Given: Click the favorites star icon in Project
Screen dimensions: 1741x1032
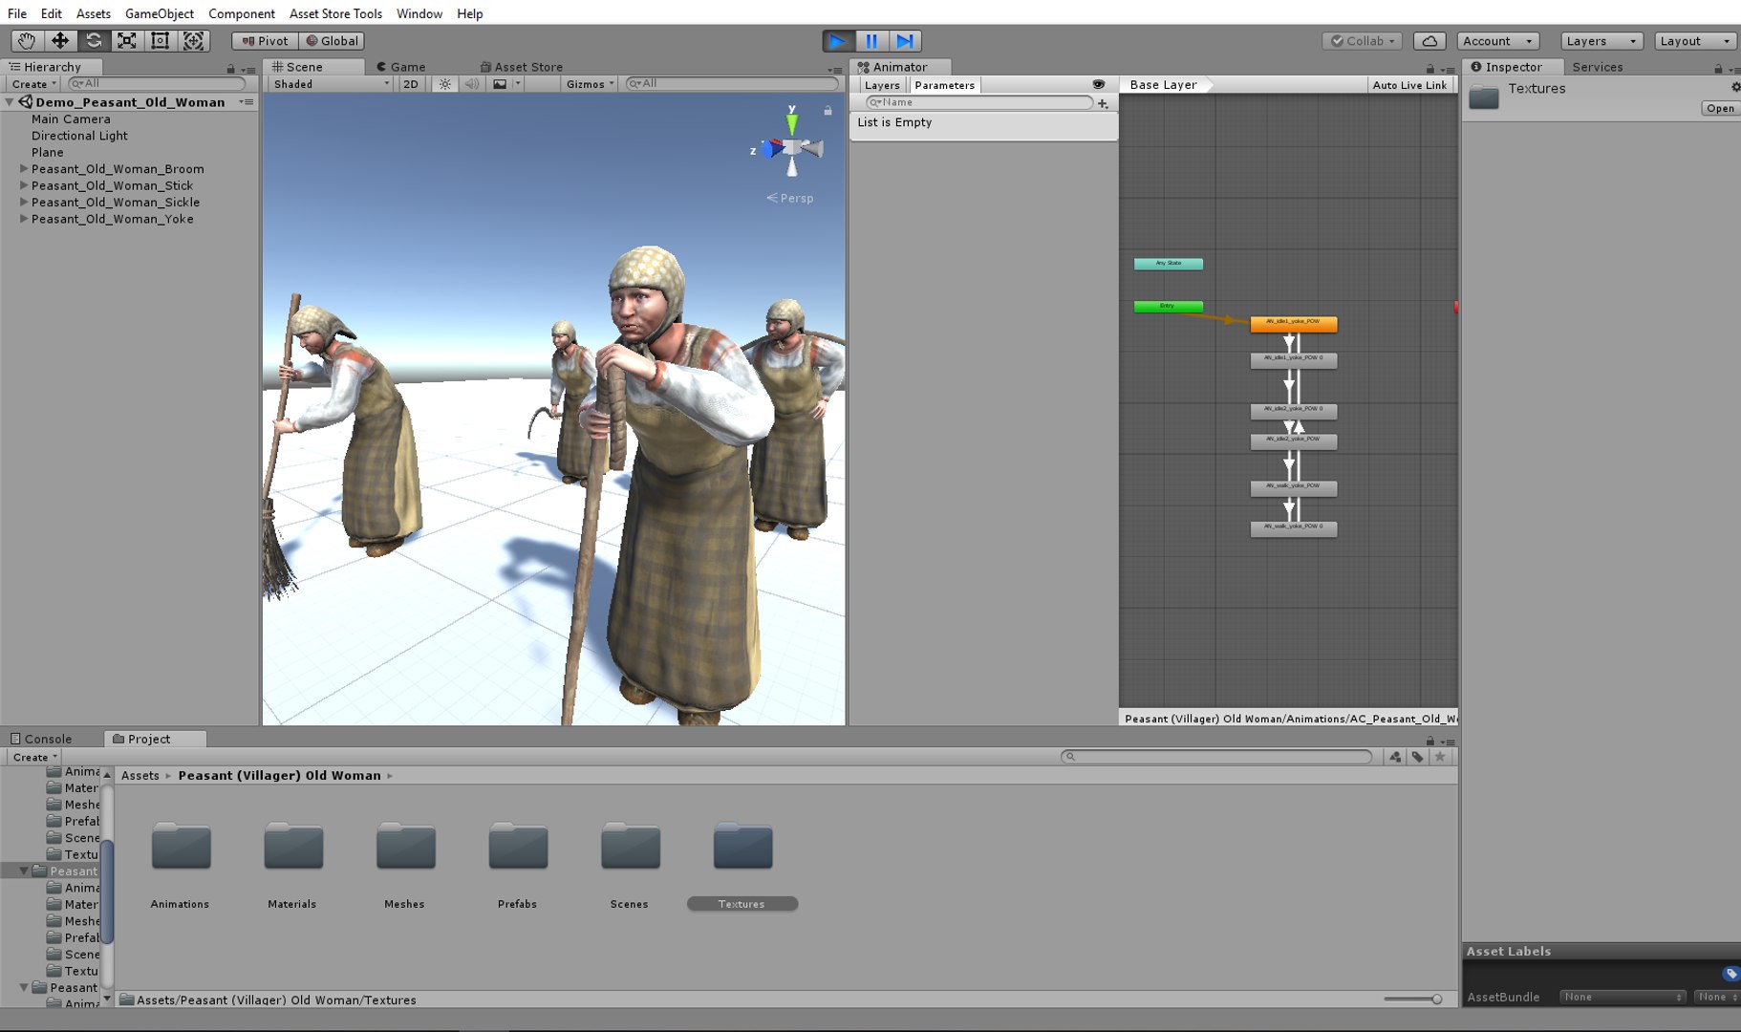Looking at the screenshot, I should pos(1440,757).
